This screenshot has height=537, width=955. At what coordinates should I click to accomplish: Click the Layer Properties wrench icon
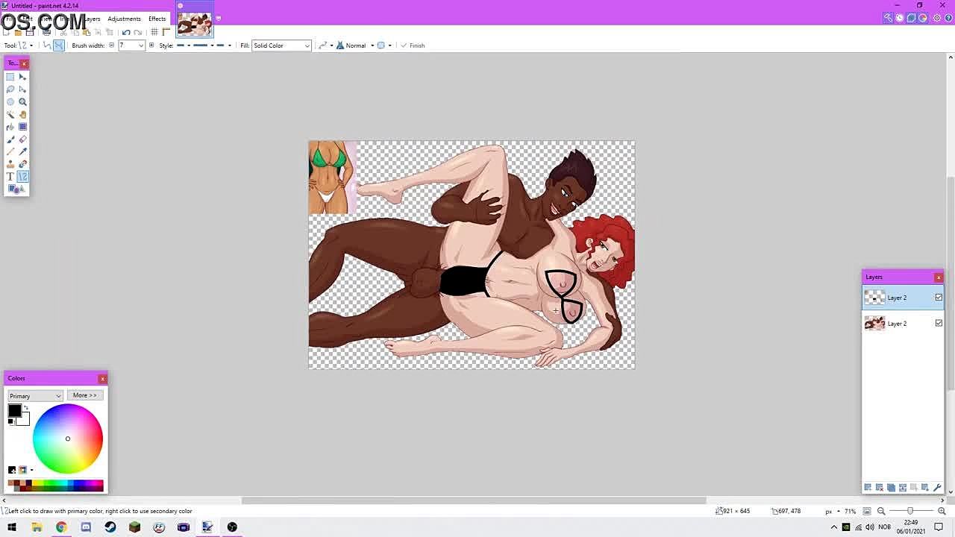(937, 488)
